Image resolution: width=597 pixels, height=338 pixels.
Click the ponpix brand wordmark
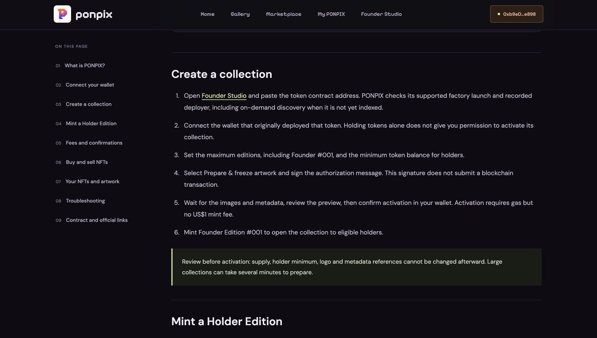click(x=94, y=14)
